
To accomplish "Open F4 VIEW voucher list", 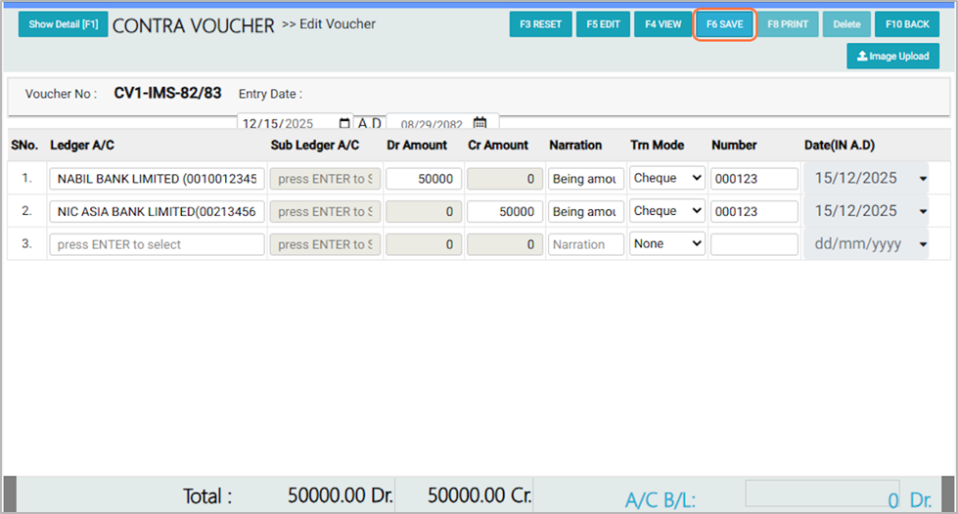I will (662, 24).
